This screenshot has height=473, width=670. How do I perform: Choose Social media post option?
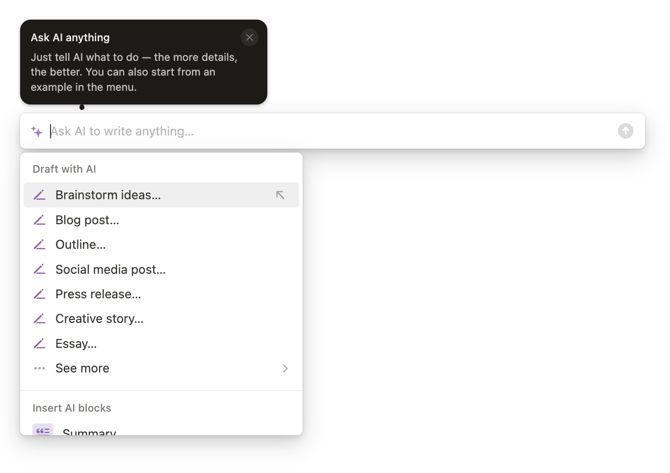[161, 269]
